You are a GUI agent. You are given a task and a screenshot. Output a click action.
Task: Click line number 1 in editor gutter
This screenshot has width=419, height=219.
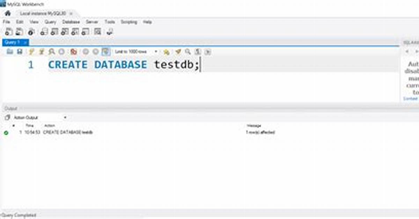(31, 65)
